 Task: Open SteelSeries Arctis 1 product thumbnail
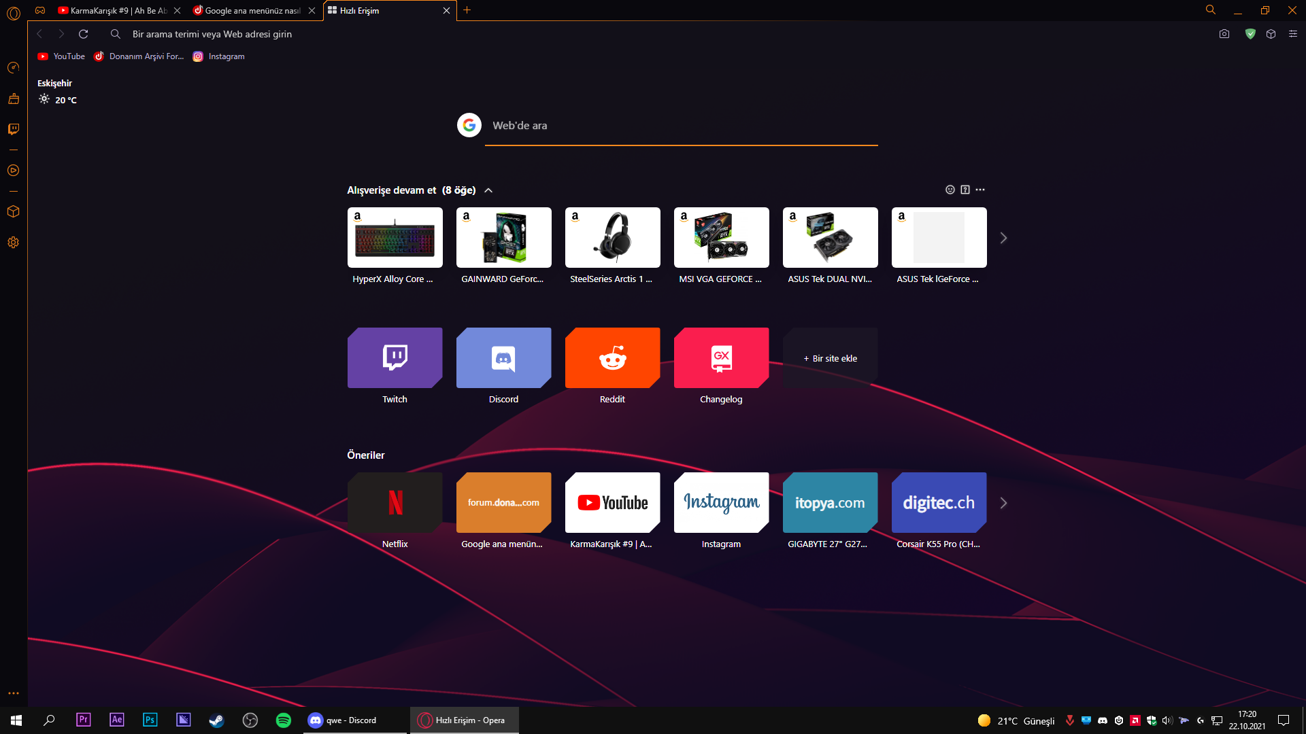click(612, 237)
